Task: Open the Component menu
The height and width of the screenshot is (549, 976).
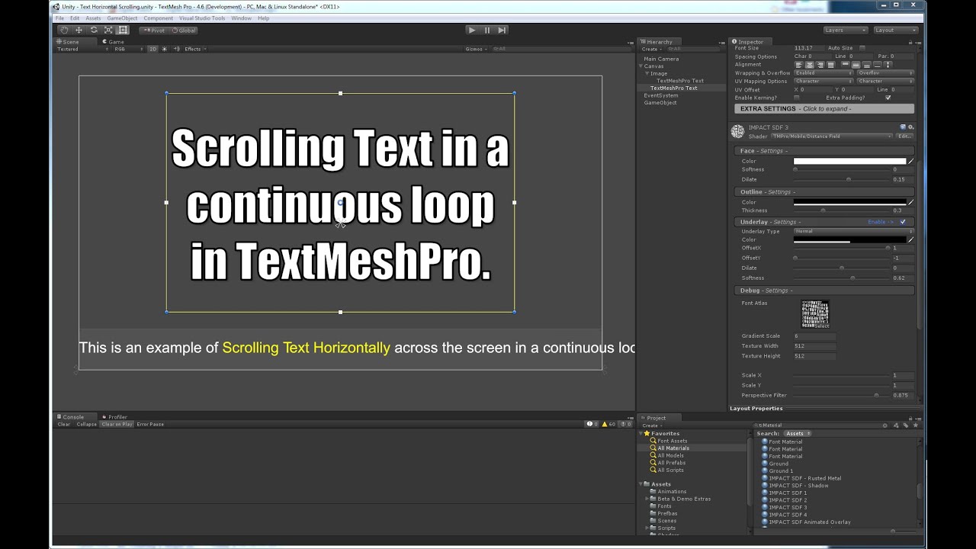Action: pyautogui.click(x=159, y=18)
